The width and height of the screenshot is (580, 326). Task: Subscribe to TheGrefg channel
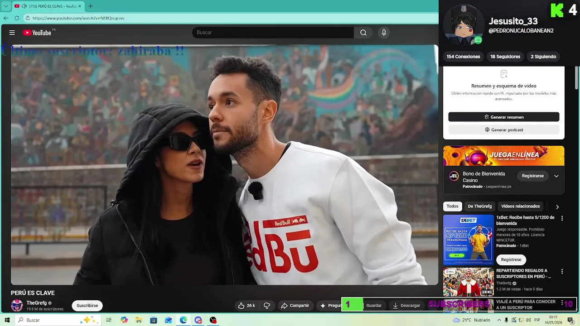click(87, 306)
